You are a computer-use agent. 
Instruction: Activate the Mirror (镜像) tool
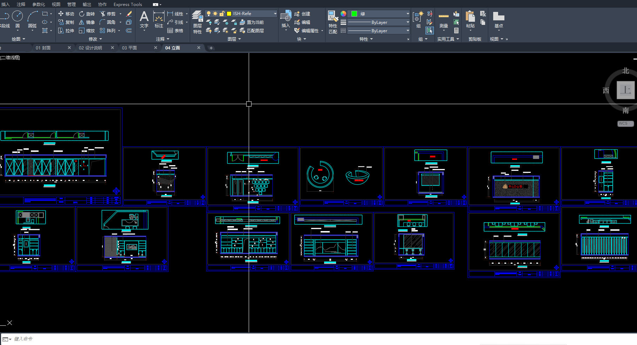[87, 22]
